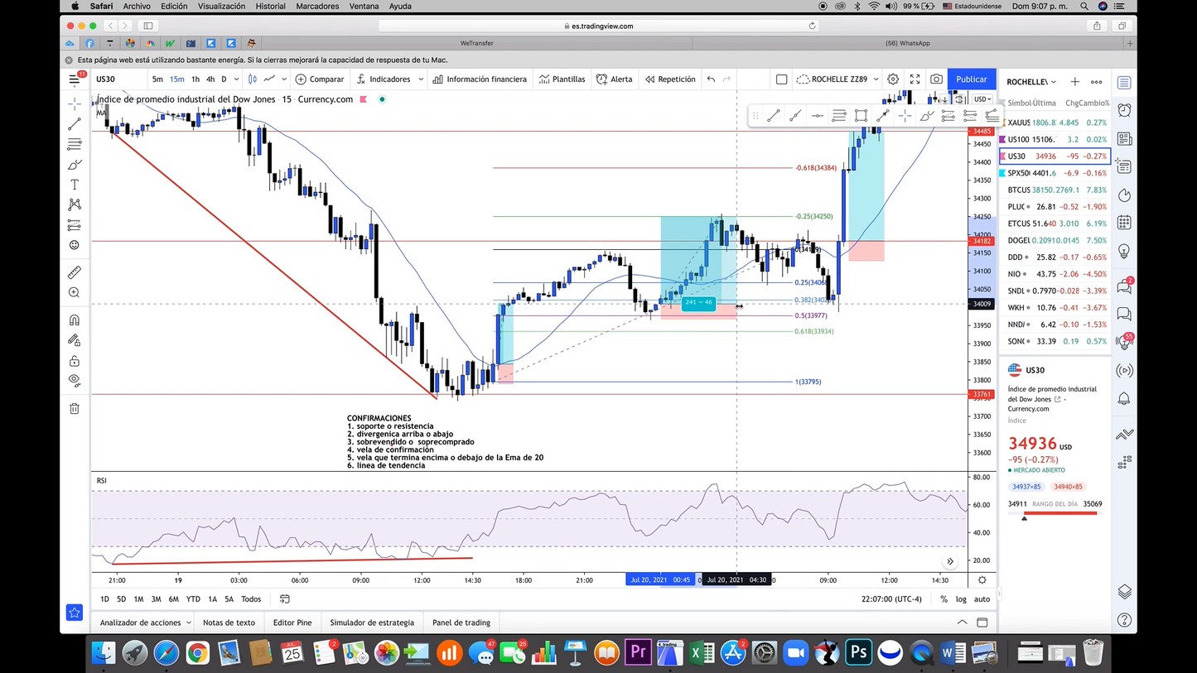The image size is (1197, 673).
Task: Toggle magnet mode for drawings
Action: (x=75, y=320)
